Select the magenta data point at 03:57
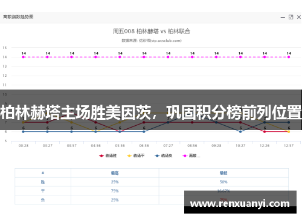Screen dimensions: 302x219 tap(71, 57)
